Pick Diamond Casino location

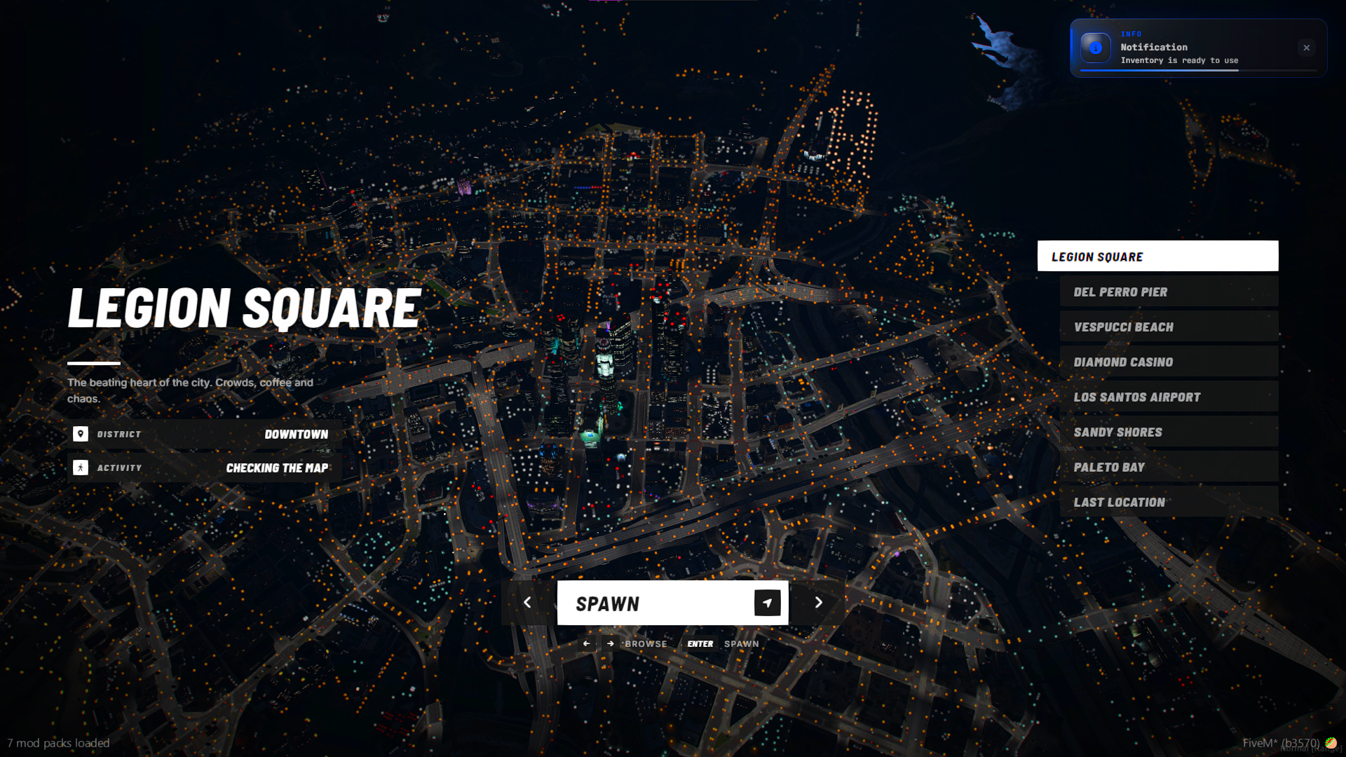(1169, 362)
